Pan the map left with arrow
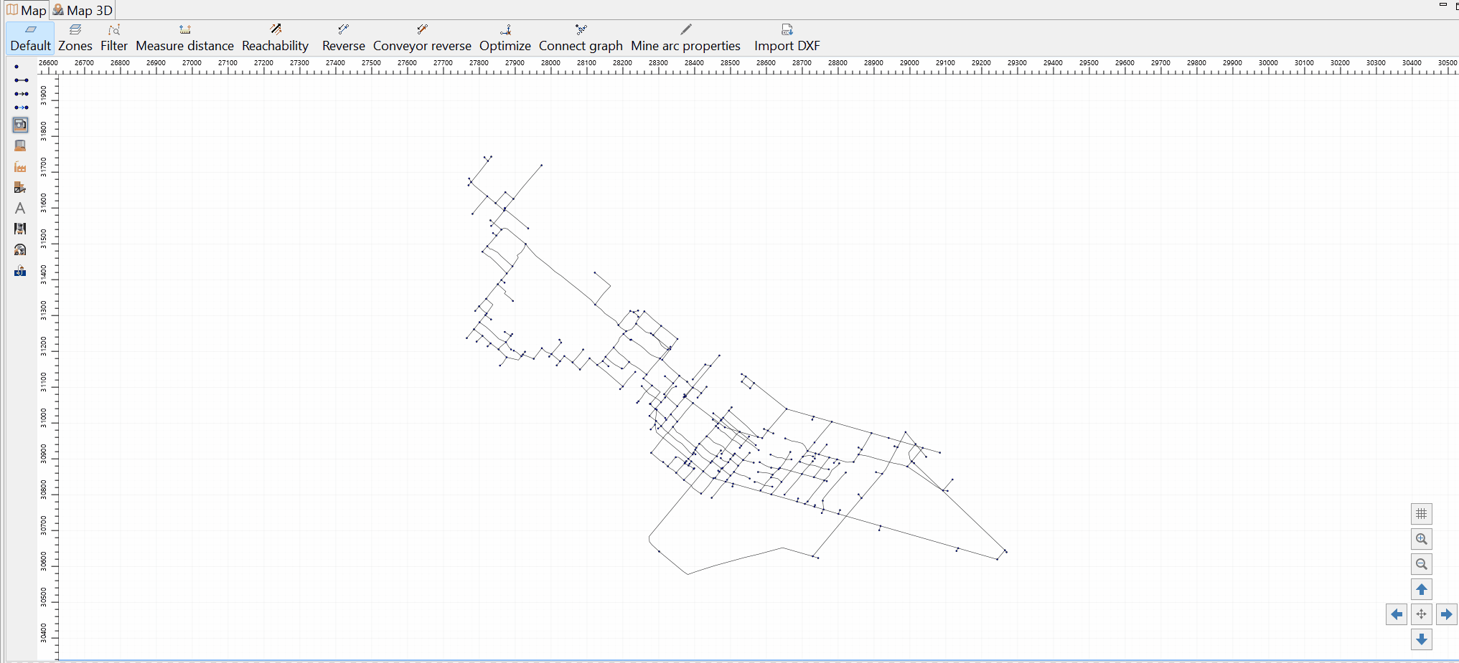Screen dimensions: 1459x663 point(1396,614)
